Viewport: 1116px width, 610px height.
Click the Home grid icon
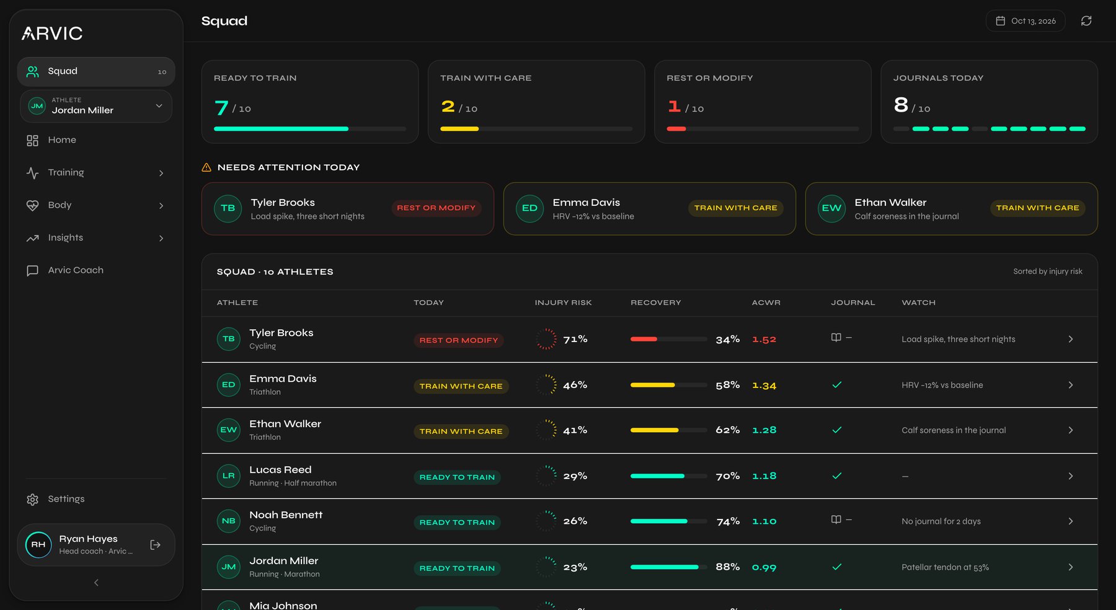click(33, 141)
